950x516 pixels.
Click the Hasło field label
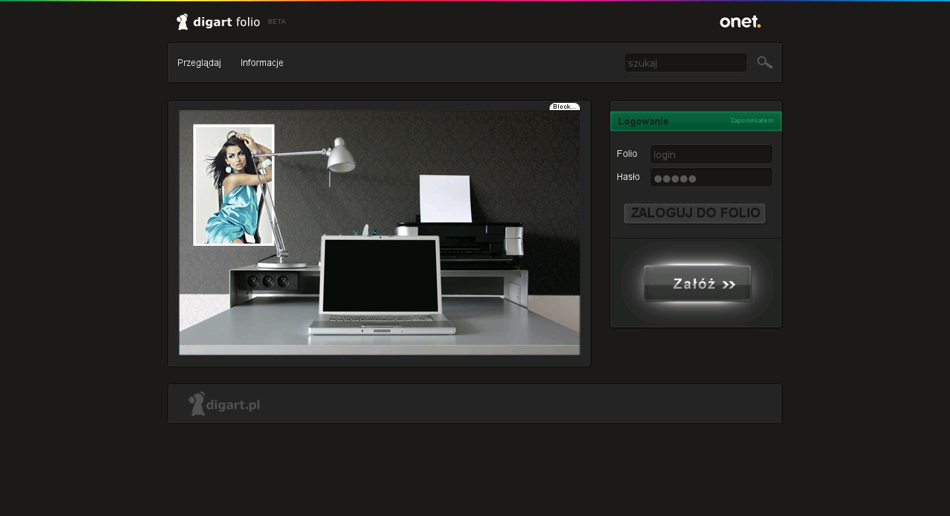[628, 177]
